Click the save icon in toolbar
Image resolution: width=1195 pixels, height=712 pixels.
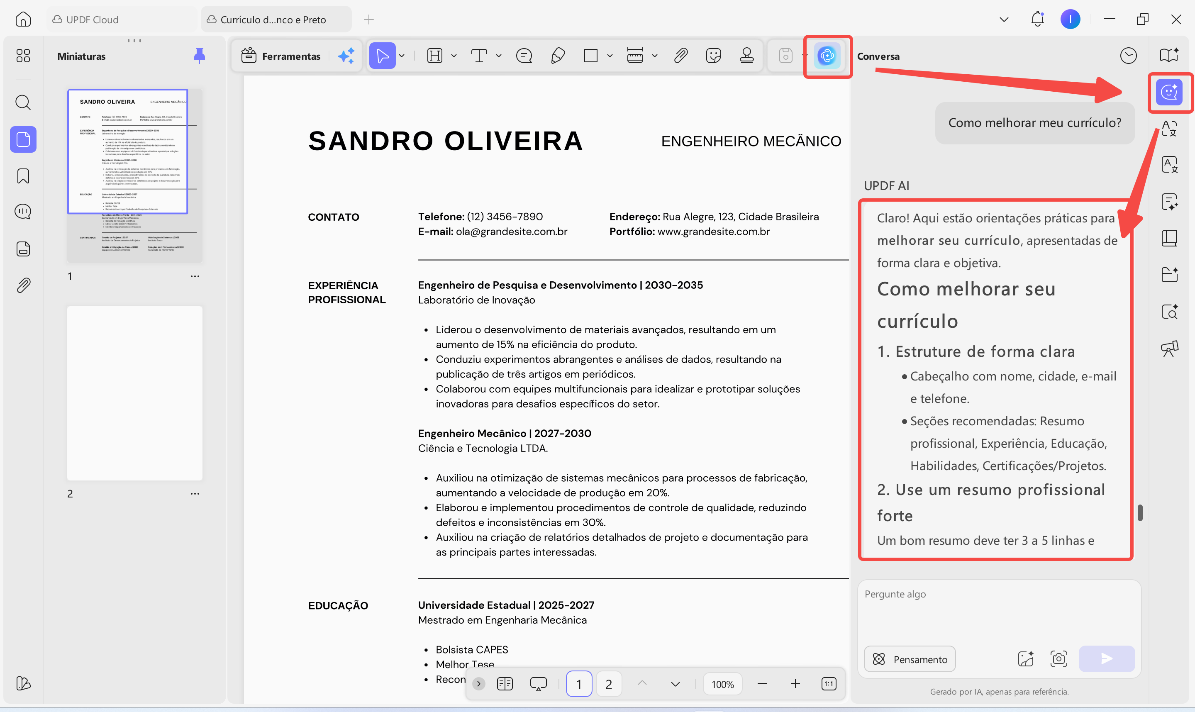click(x=785, y=56)
